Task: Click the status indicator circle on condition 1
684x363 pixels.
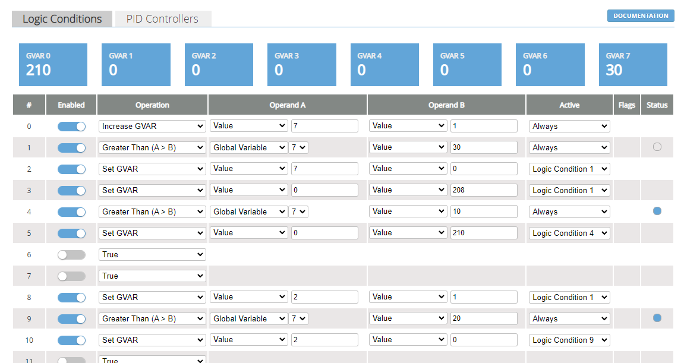Action: pos(657,147)
